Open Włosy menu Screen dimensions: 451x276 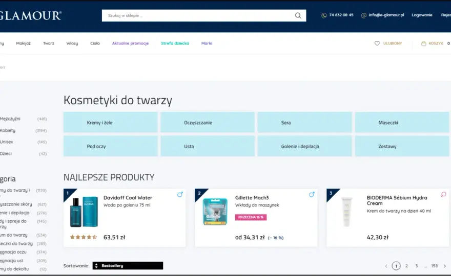tap(72, 43)
